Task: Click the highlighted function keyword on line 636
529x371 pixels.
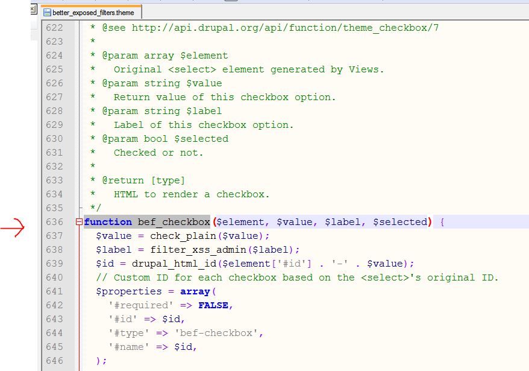Action: 107,222
